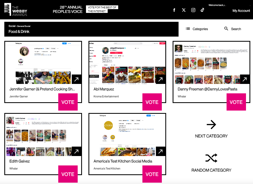Click the Webby Awards logo
253x184 pixels.
(x=16, y=10)
